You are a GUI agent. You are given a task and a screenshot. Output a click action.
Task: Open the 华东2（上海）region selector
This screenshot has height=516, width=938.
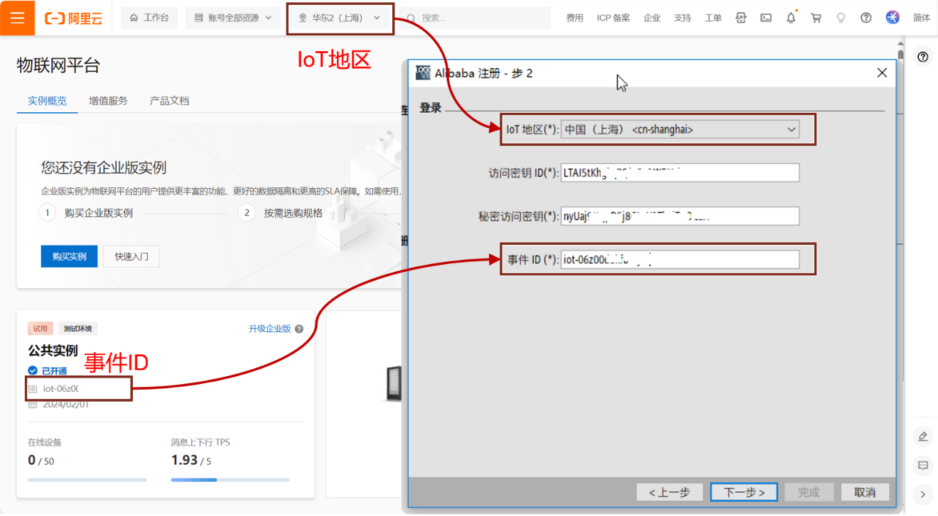(340, 18)
